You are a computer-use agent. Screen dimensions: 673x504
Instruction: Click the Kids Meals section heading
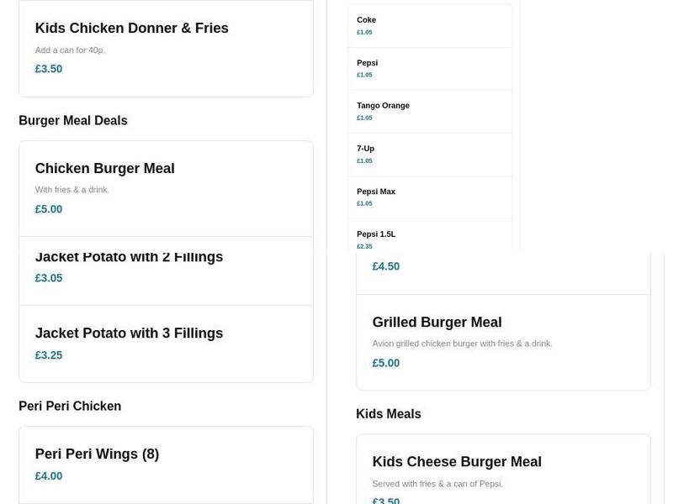coord(387,413)
